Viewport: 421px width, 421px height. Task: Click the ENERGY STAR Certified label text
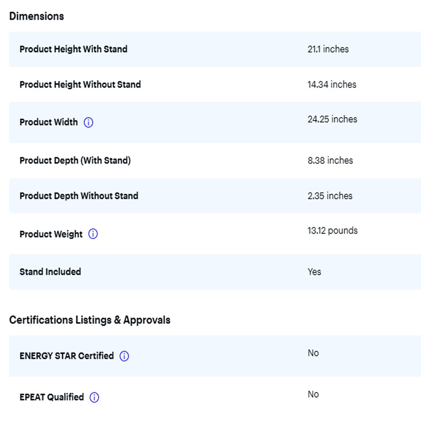[x=67, y=356]
